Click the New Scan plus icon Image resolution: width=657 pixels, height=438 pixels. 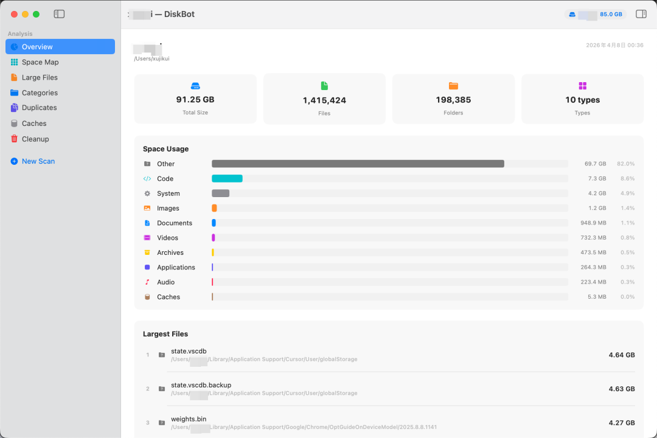tap(14, 161)
